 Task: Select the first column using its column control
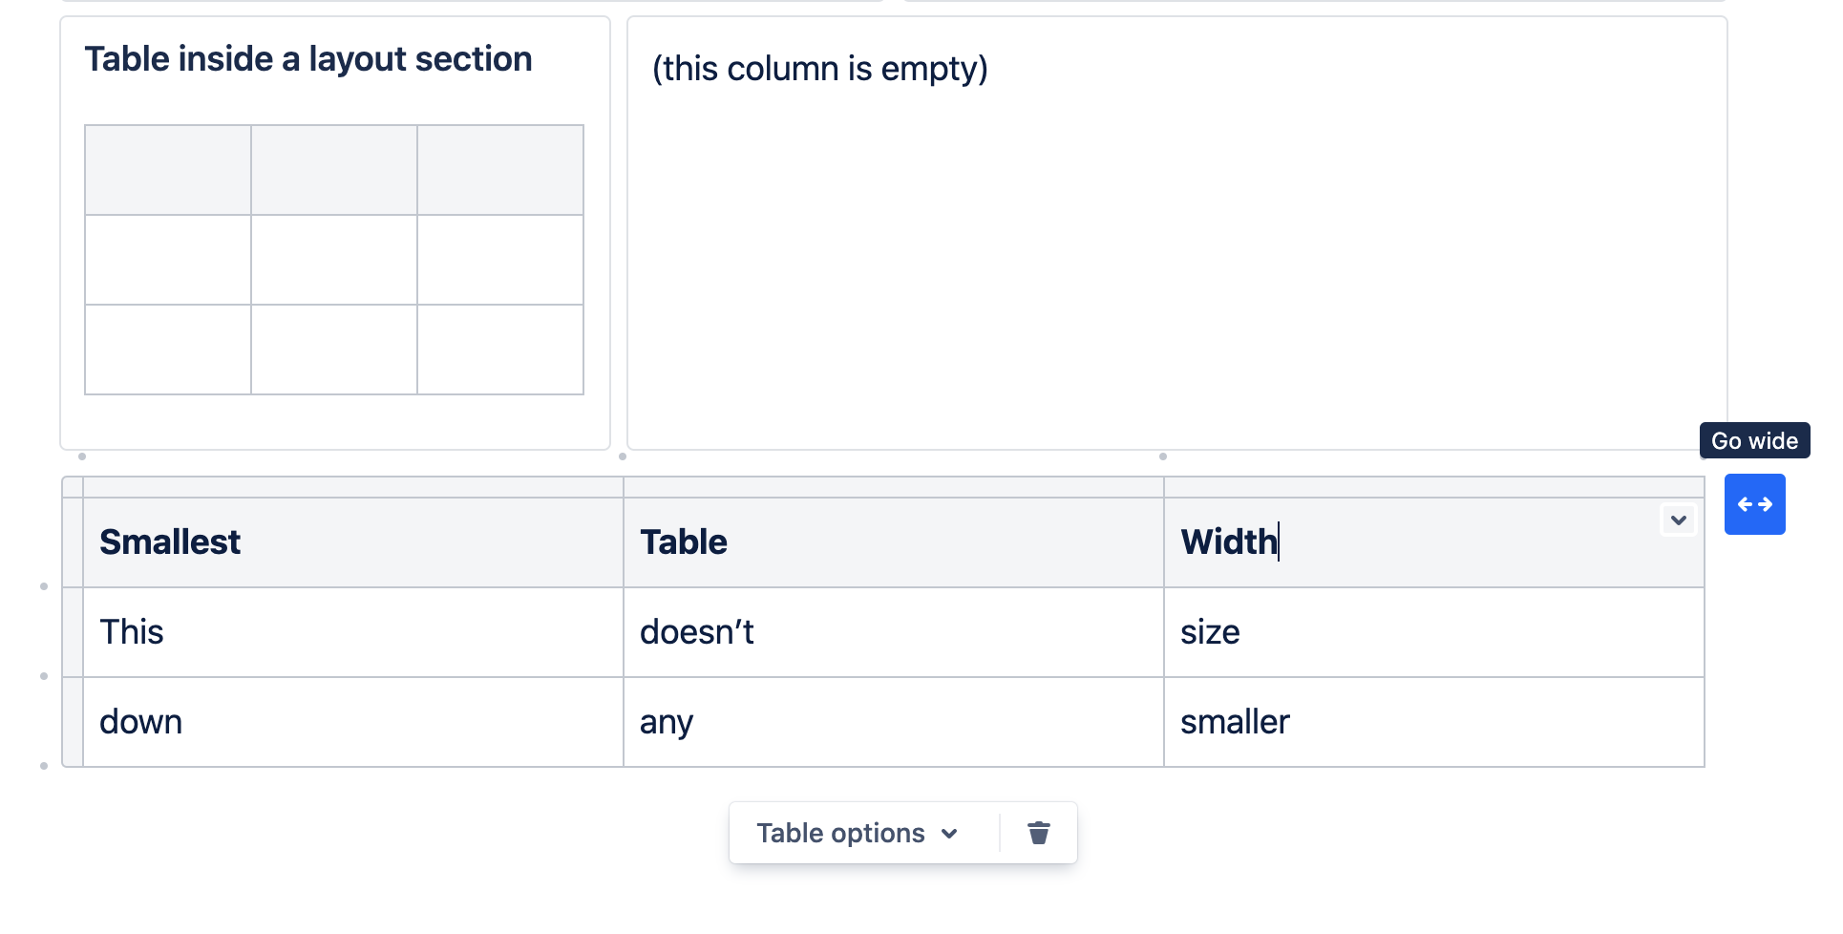point(352,487)
